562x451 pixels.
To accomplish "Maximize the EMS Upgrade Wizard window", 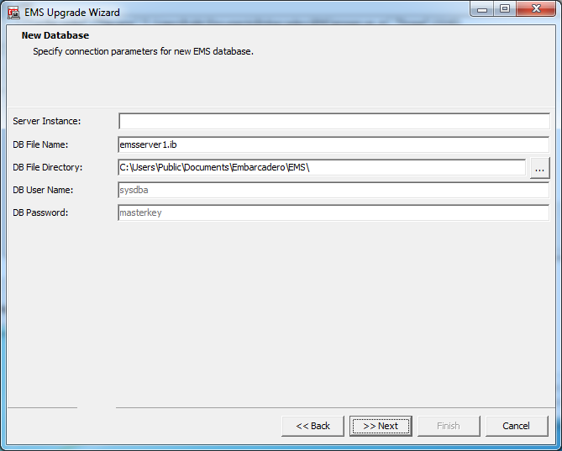I will tap(505, 9).
